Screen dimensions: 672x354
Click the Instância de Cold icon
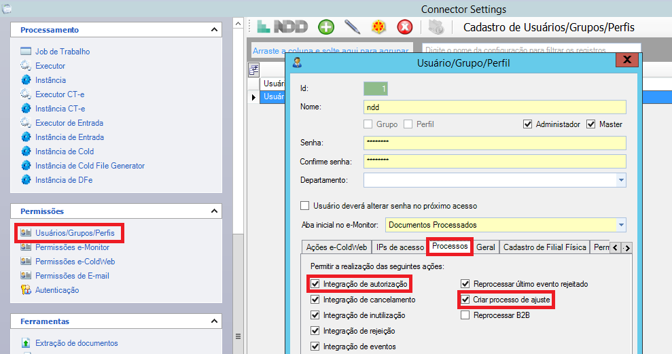point(26,152)
